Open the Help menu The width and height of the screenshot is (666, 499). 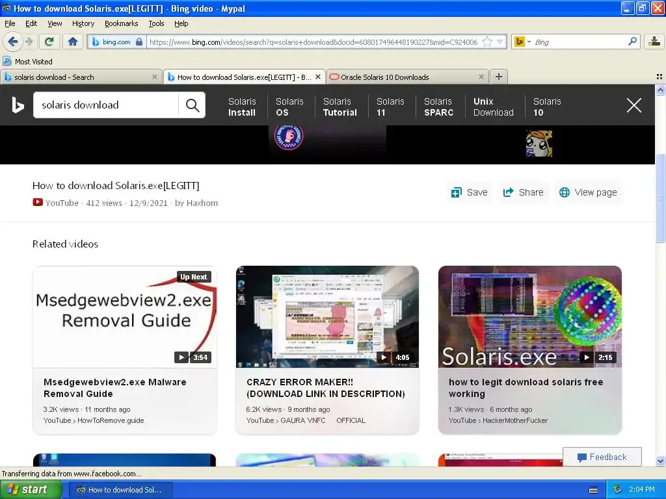click(x=181, y=23)
